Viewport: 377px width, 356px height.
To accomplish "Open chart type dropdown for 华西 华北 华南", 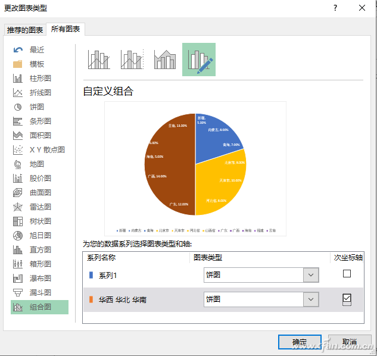I will (x=311, y=299).
